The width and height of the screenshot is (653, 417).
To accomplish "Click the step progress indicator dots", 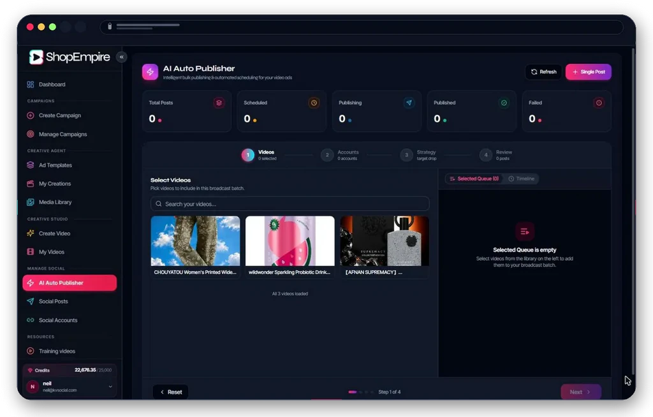I will [361, 392].
